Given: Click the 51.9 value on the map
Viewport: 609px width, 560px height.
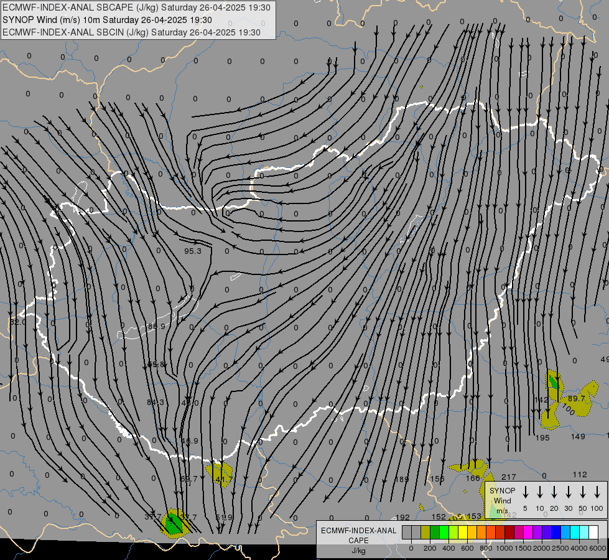Looking at the screenshot, I should 224,517.
